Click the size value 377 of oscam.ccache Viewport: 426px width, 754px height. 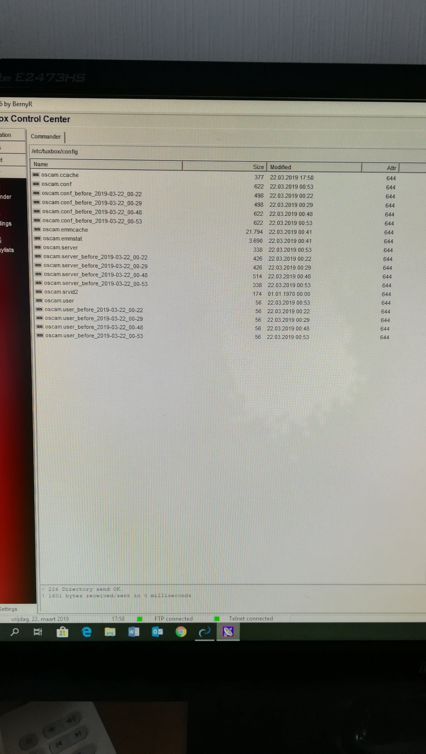259,177
